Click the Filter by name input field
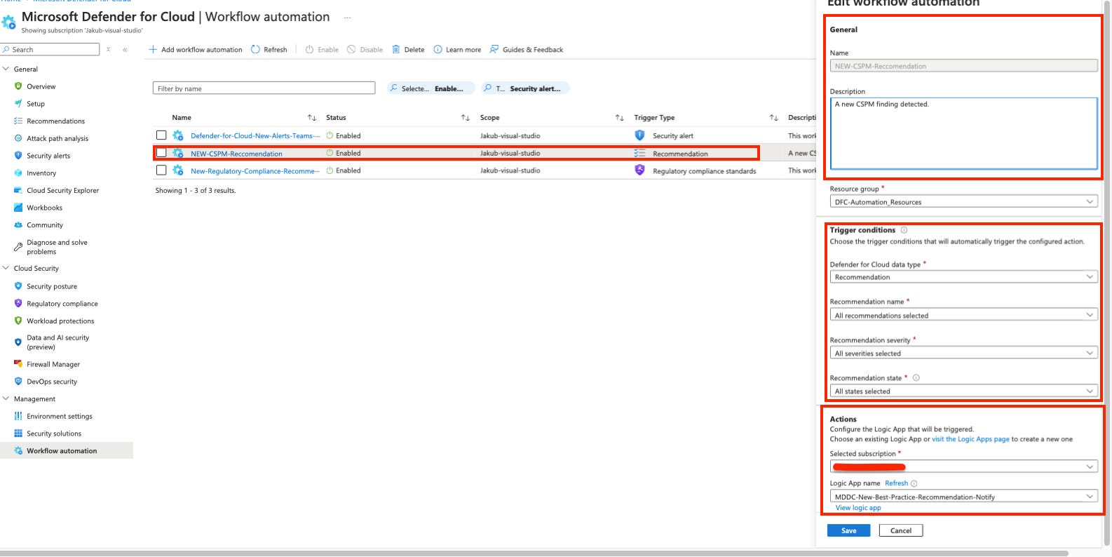 point(264,88)
